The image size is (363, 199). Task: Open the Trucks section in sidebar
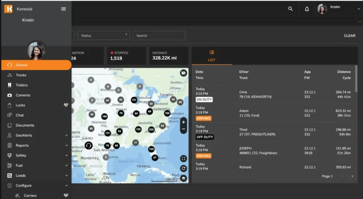tap(21, 75)
